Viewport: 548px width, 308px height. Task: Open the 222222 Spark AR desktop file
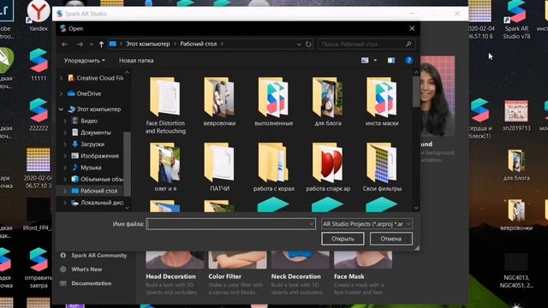point(39,115)
